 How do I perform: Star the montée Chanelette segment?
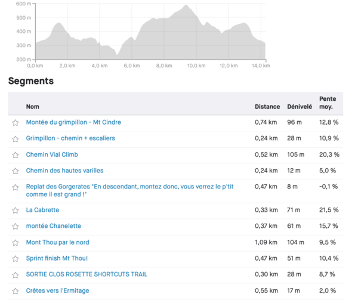[16, 227]
